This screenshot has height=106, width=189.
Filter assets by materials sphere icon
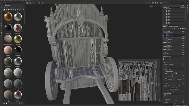coord(4,10)
